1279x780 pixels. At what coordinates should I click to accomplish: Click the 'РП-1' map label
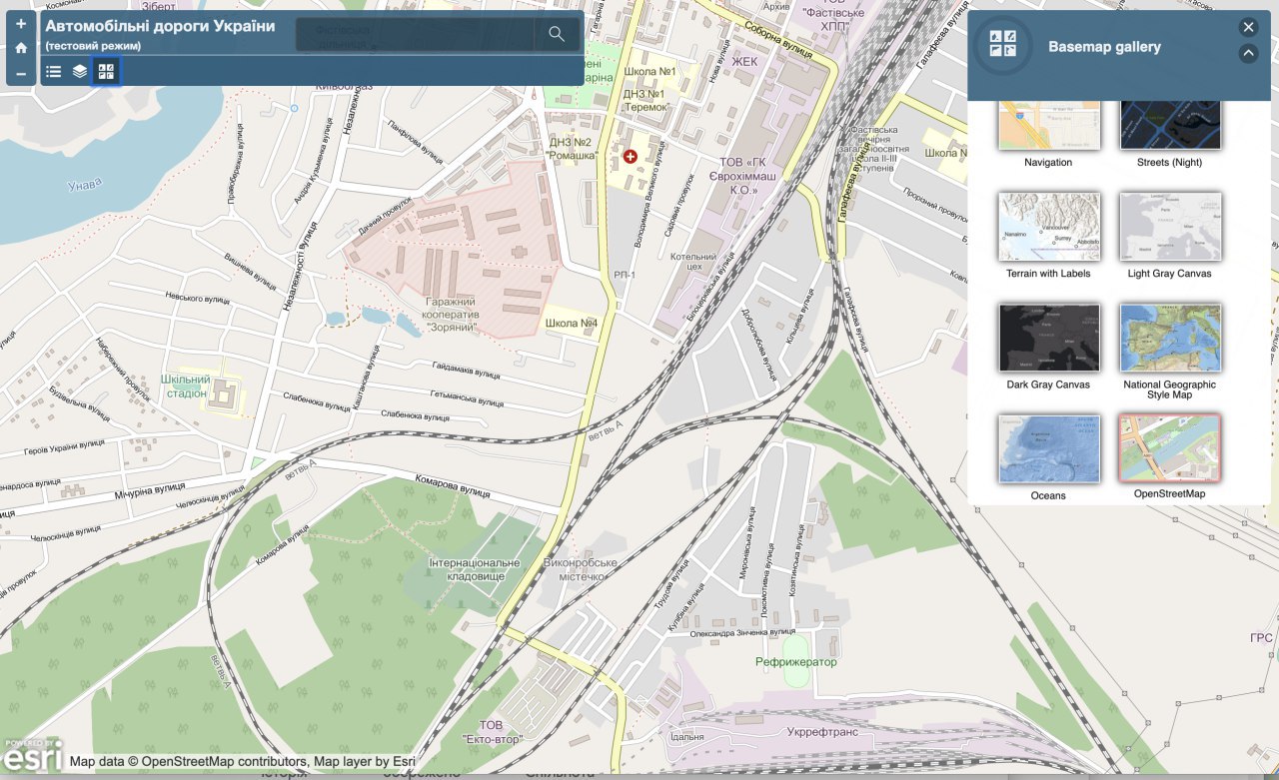click(625, 274)
